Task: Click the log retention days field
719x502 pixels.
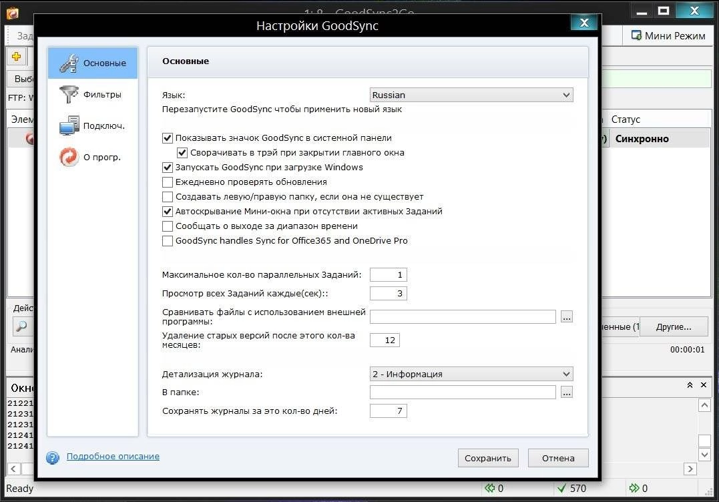Action: [389, 411]
